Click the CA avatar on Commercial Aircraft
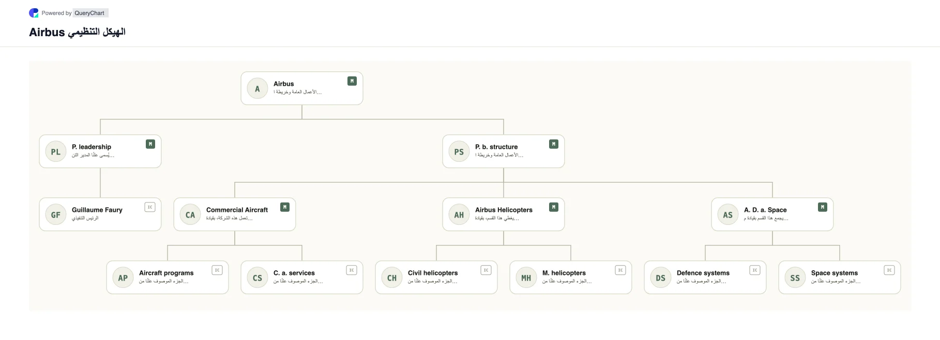This screenshot has height=340, width=940. coord(190,215)
